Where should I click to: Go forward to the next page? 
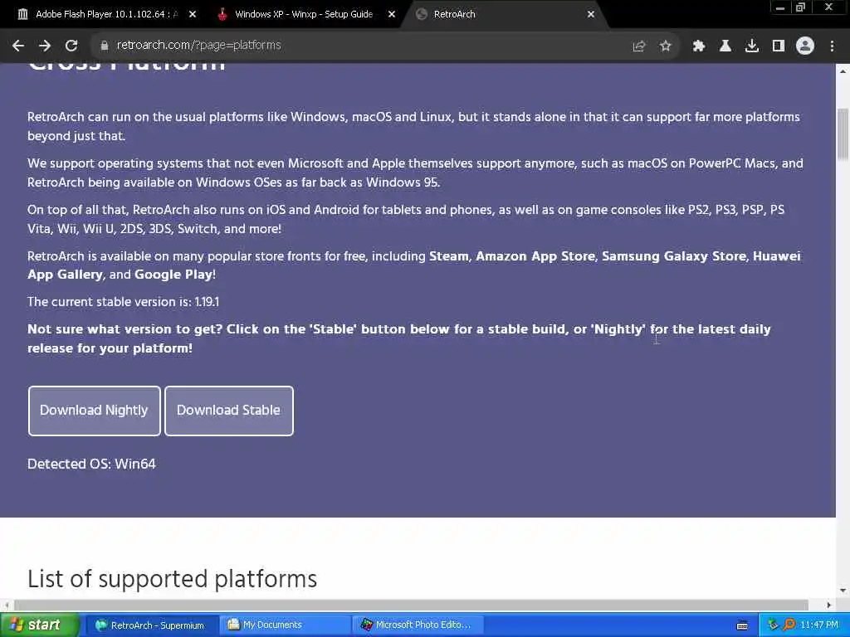point(45,46)
